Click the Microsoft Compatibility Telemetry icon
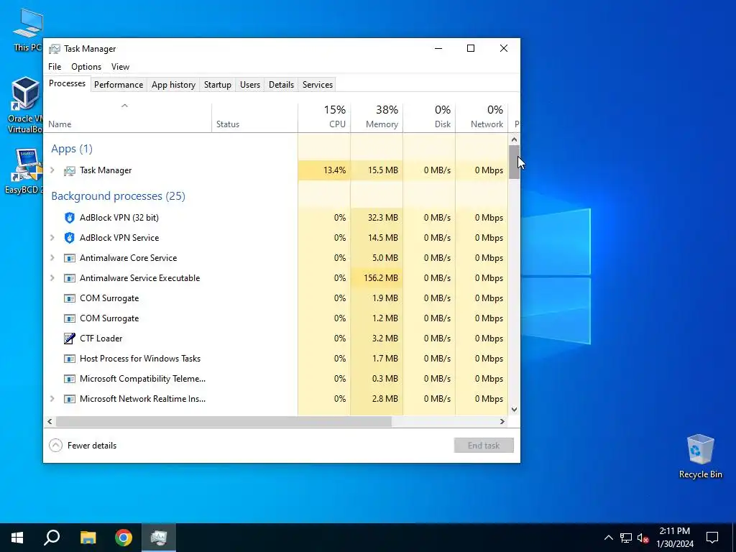The image size is (736, 552). click(x=70, y=379)
